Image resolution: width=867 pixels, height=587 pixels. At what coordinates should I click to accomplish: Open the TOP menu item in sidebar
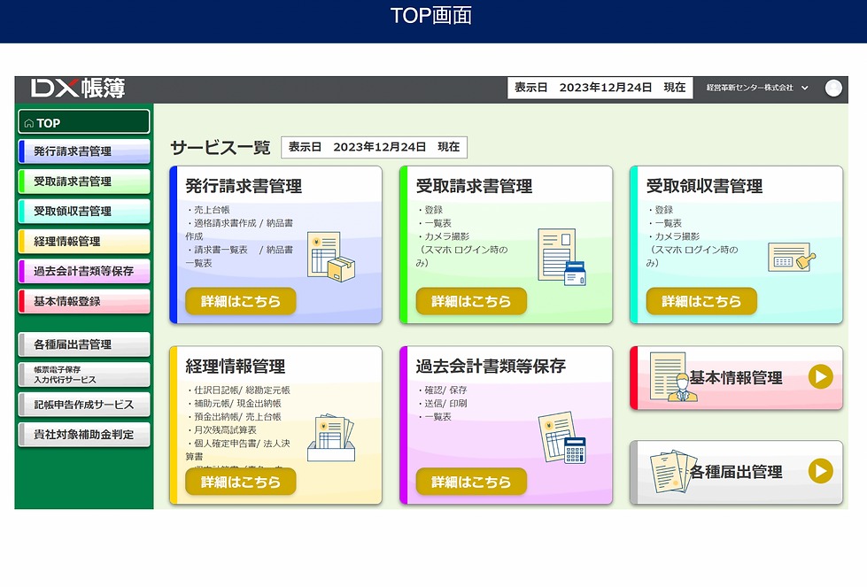pos(84,122)
